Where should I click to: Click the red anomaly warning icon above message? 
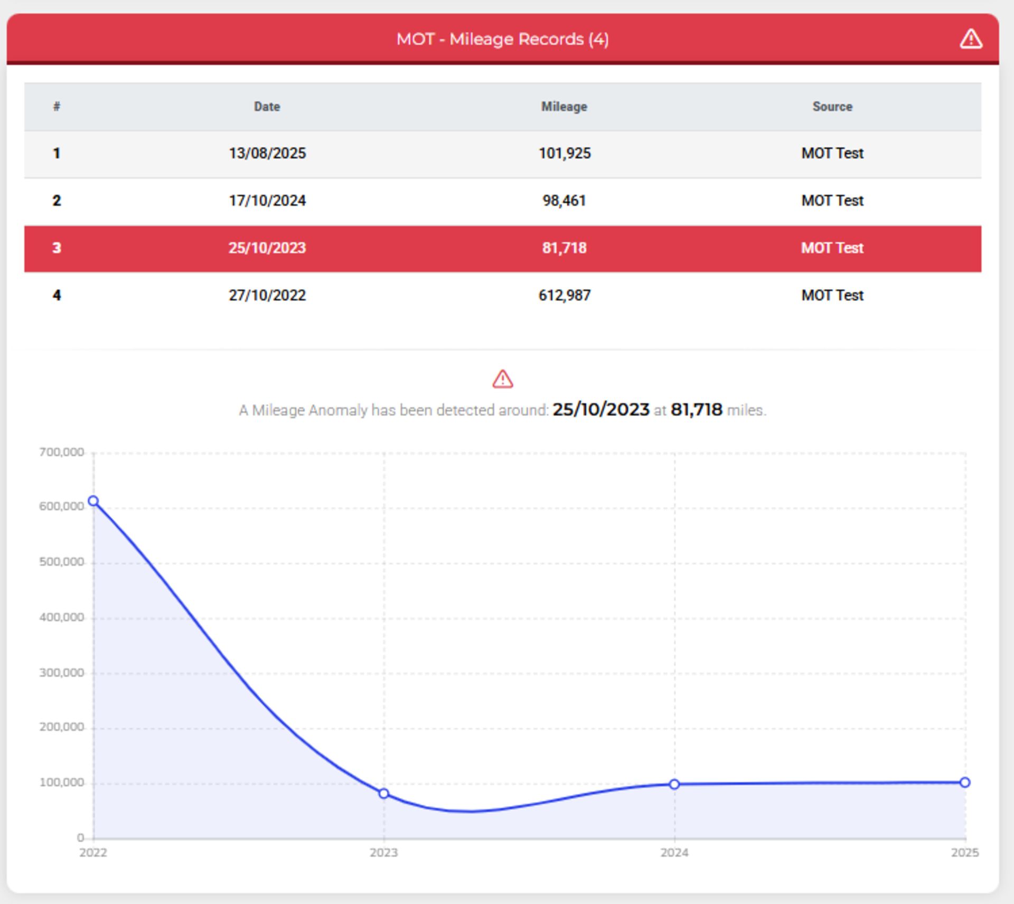pyautogui.click(x=502, y=379)
